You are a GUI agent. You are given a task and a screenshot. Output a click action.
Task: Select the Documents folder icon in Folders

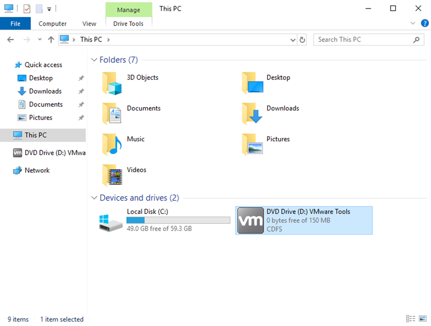[111, 114]
